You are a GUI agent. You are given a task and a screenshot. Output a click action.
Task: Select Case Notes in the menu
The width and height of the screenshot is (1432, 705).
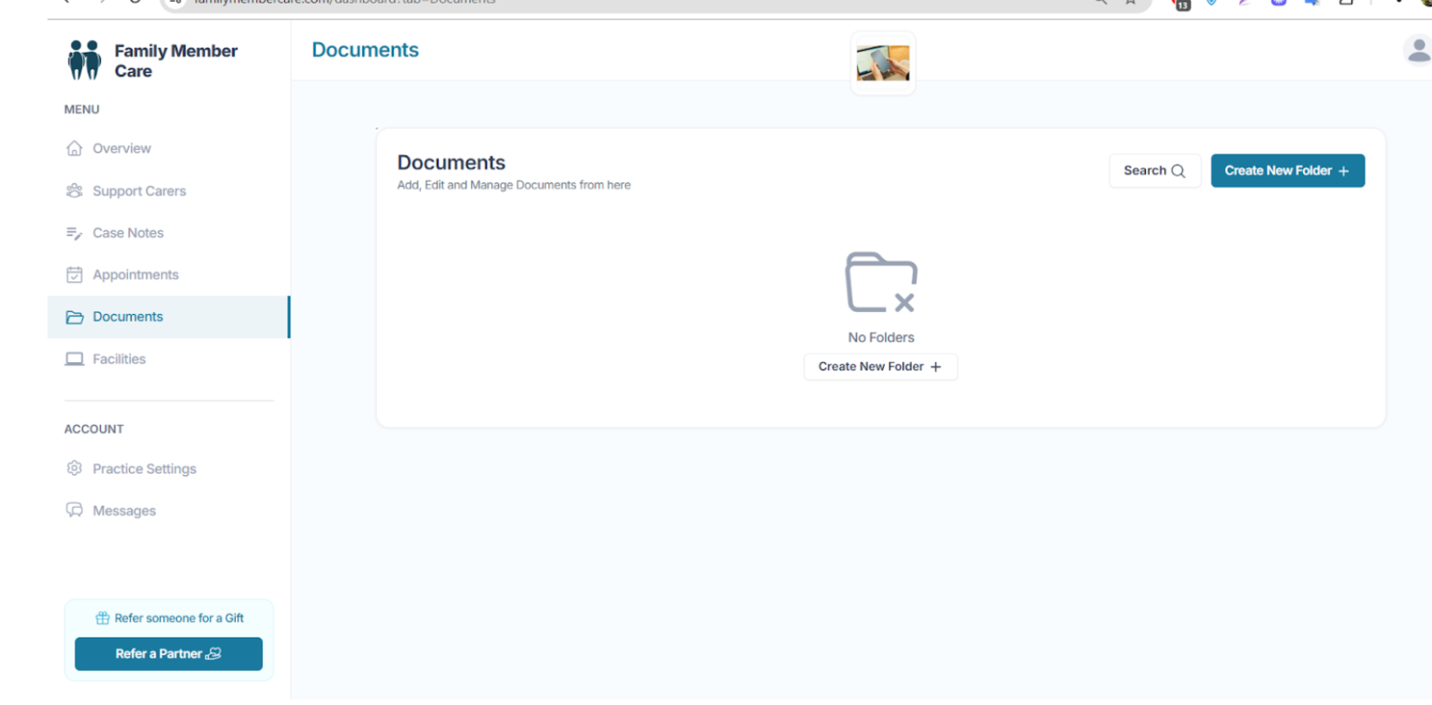click(x=128, y=233)
